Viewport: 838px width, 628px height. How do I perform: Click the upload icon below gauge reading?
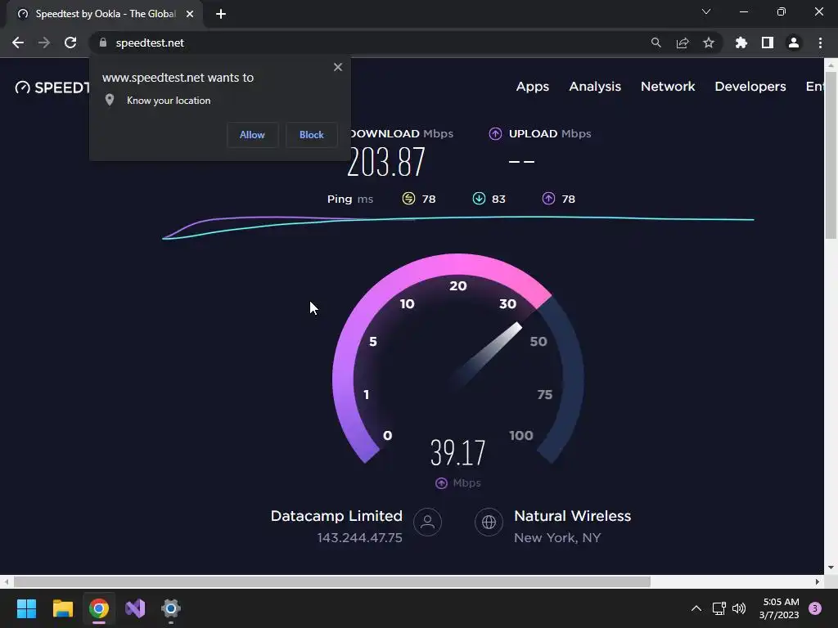pyautogui.click(x=441, y=482)
